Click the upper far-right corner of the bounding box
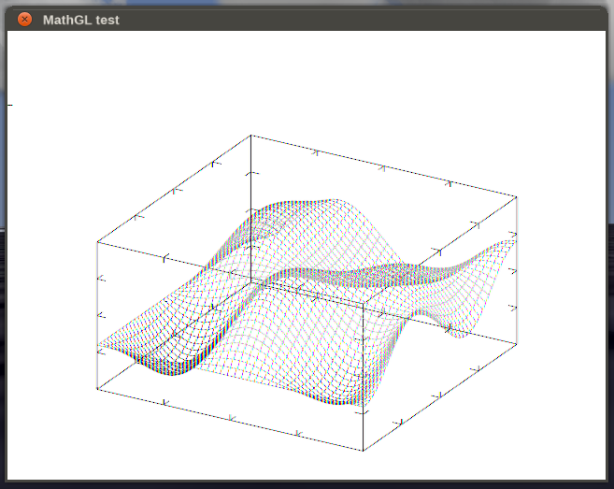Image resolution: width=614 pixels, height=489 pixels. tap(516, 195)
